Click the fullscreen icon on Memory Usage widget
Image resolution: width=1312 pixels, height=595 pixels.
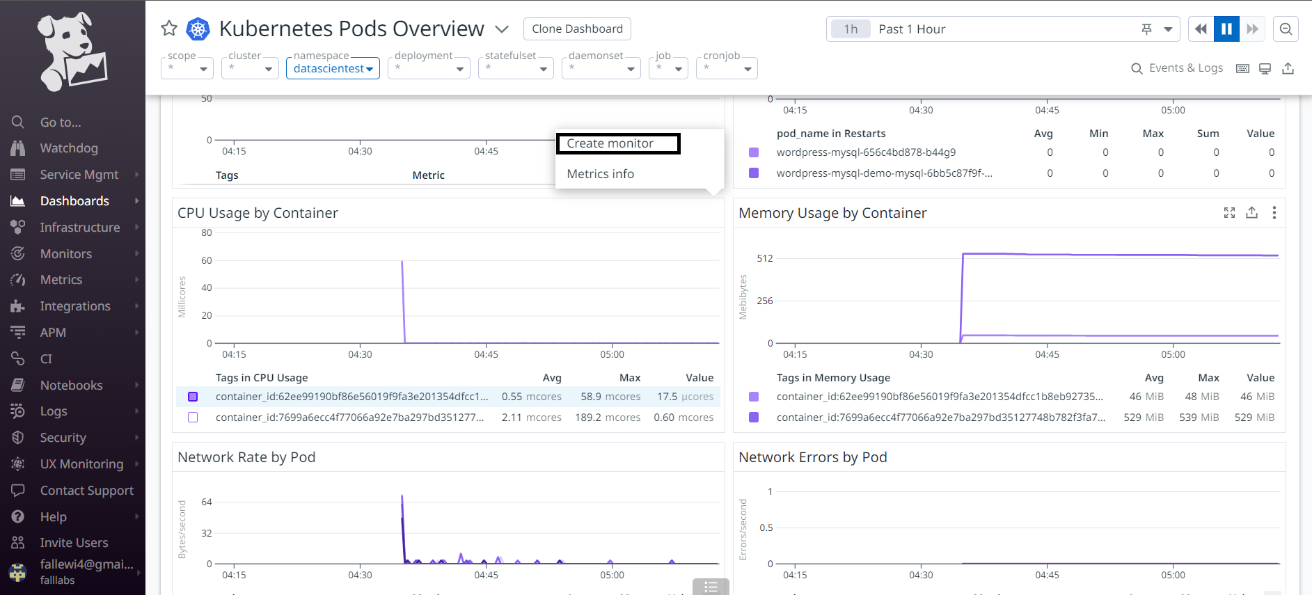(x=1229, y=213)
